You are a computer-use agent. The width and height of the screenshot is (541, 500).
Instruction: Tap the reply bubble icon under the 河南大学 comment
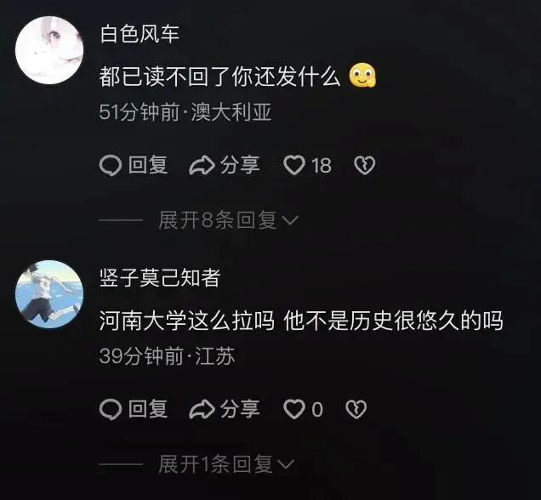[111, 410]
